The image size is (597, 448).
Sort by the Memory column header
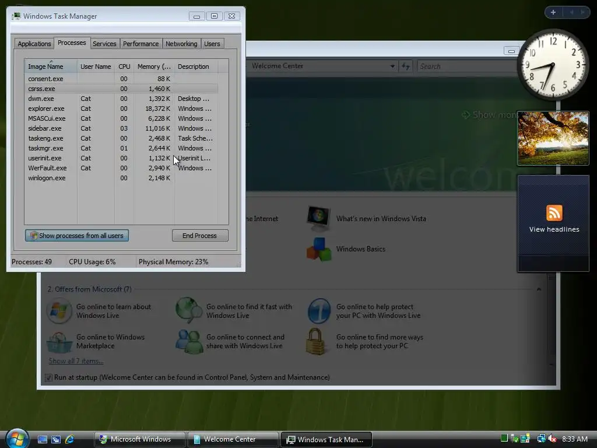click(154, 66)
